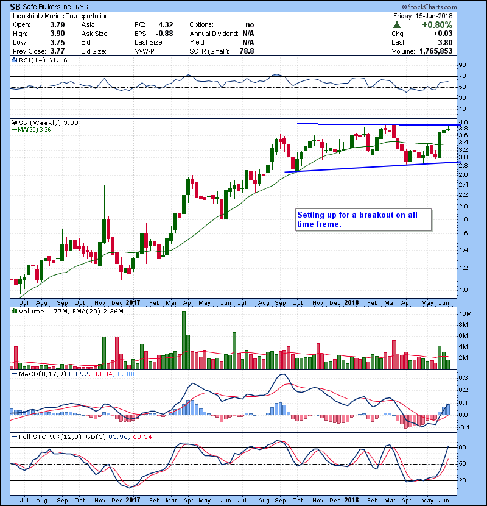Viewport: 487px width, 506px height.
Task: Select the Last price value 3.80 in header
Action: click(x=445, y=42)
